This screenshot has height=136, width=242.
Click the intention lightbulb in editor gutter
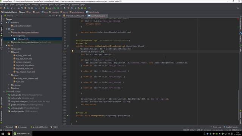[73, 51]
